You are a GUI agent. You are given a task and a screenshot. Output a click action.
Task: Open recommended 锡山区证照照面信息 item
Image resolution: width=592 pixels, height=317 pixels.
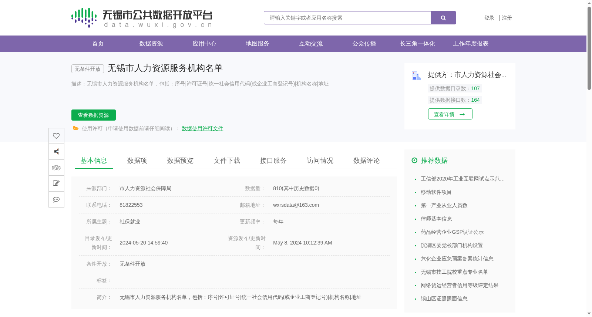pyautogui.click(x=444, y=299)
